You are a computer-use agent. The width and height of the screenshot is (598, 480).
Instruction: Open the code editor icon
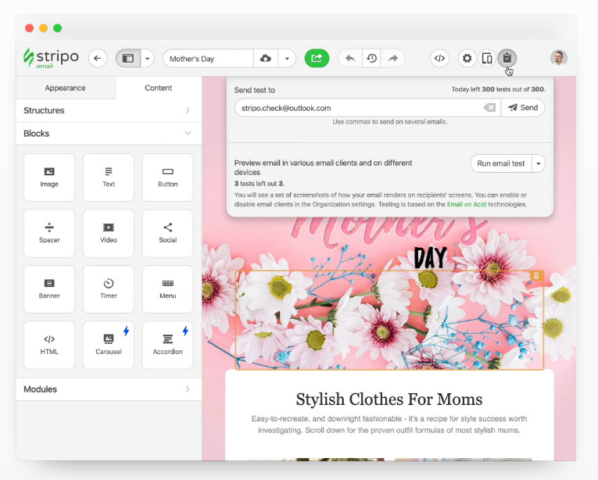(x=439, y=58)
